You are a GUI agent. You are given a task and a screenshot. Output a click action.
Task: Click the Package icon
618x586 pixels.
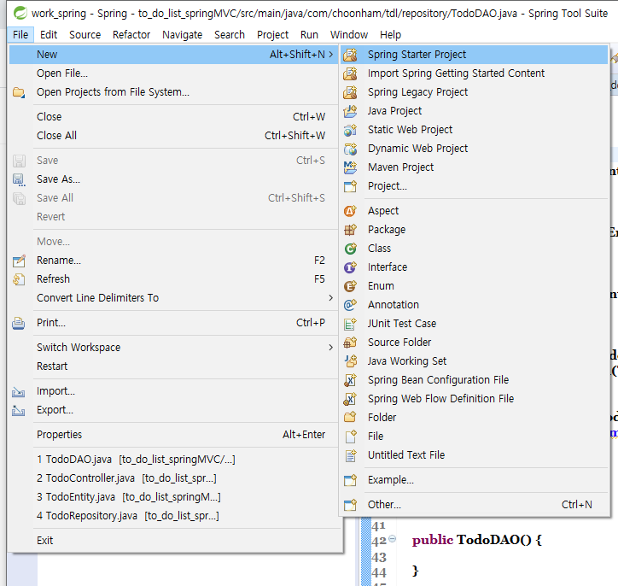[350, 230]
